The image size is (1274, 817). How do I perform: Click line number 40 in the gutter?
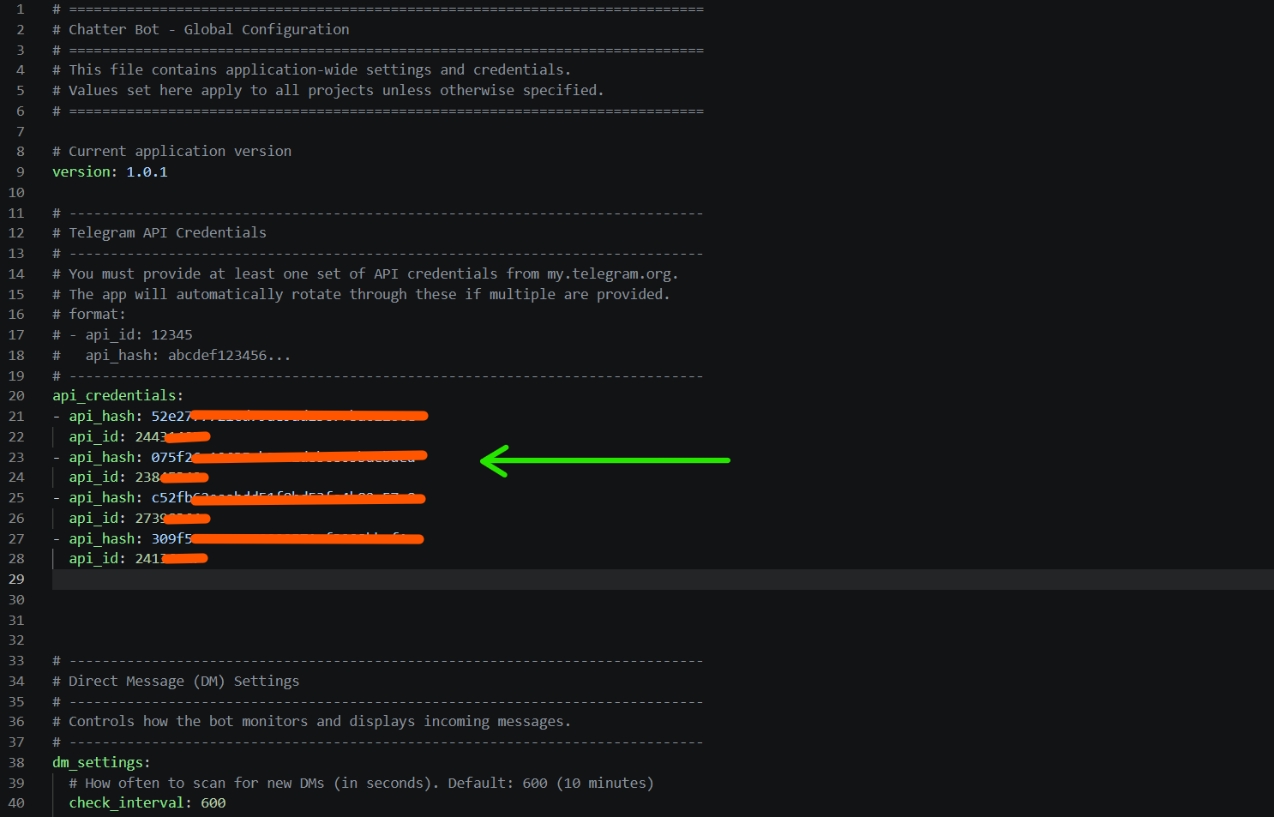coord(16,803)
